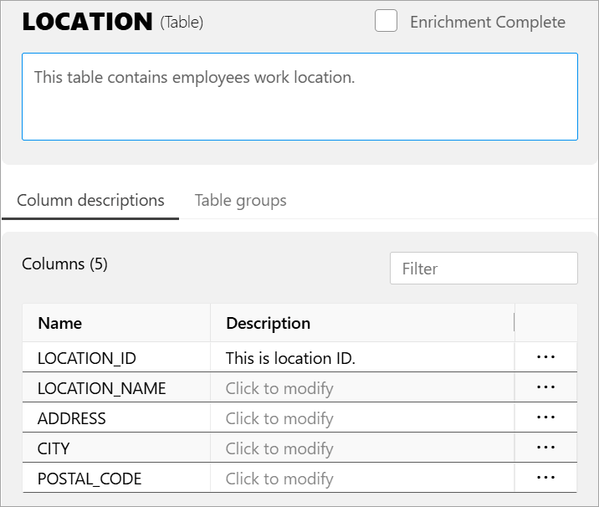Click into the Filter columns field
Viewport: 599px width, 507px height.
[x=484, y=269]
